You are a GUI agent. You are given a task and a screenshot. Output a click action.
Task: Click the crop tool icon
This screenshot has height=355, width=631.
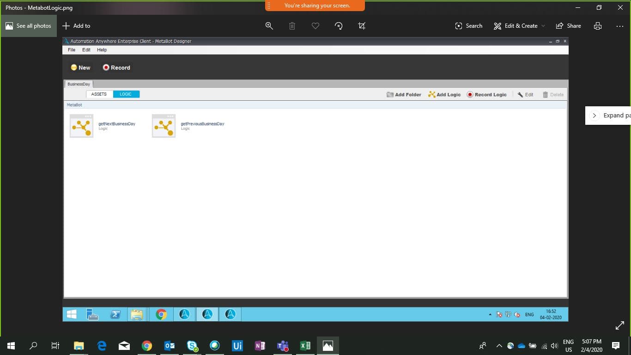coord(362,26)
